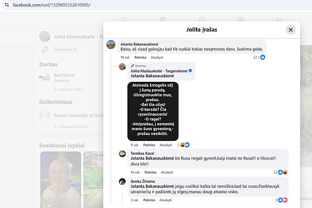
Task: Reply to Tomikas Kaval's comment
Action: point(167,172)
